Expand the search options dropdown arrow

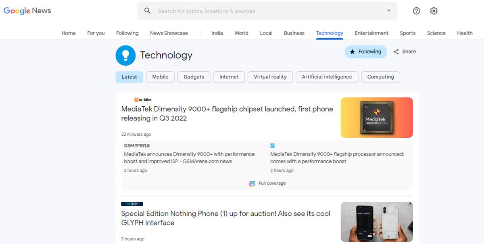click(x=389, y=11)
